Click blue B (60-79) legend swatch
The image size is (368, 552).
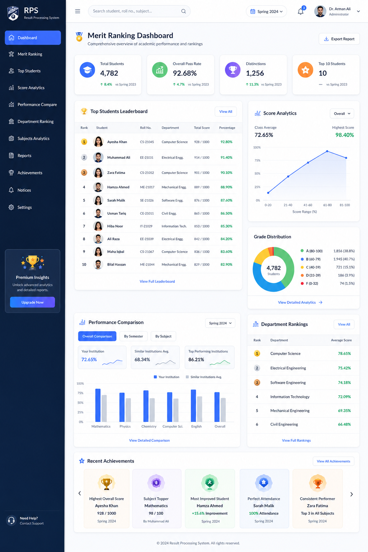coord(302,259)
